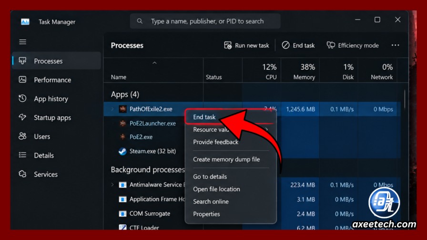
Task: Click the Background processes group heading
Action: coord(148,170)
